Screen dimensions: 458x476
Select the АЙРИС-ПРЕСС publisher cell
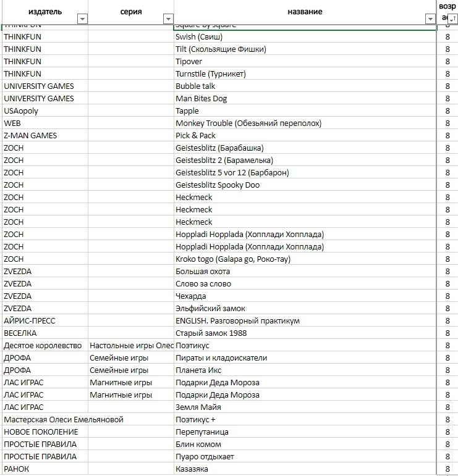coord(45,321)
